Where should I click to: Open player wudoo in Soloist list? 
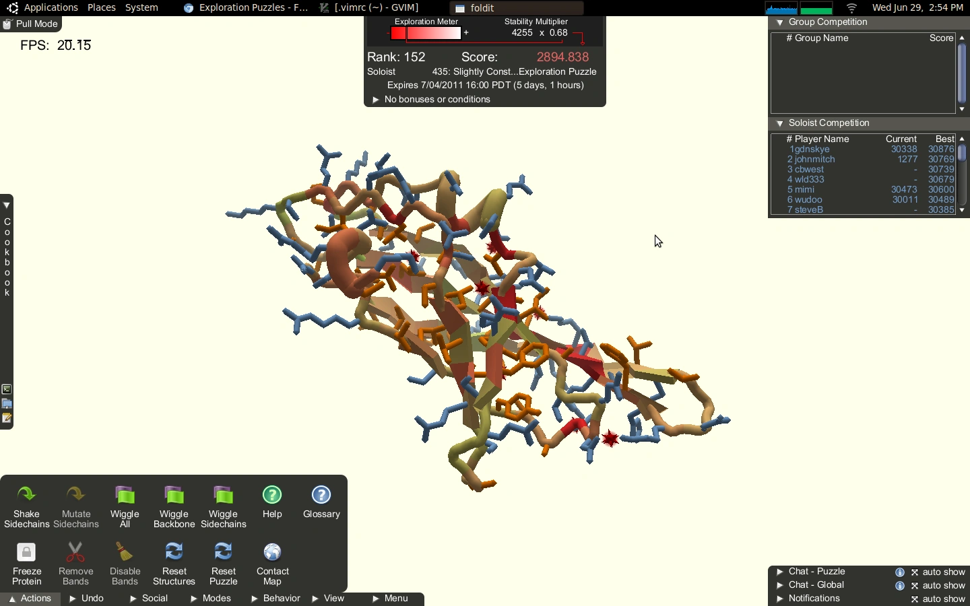pyautogui.click(x=808, y=200)
